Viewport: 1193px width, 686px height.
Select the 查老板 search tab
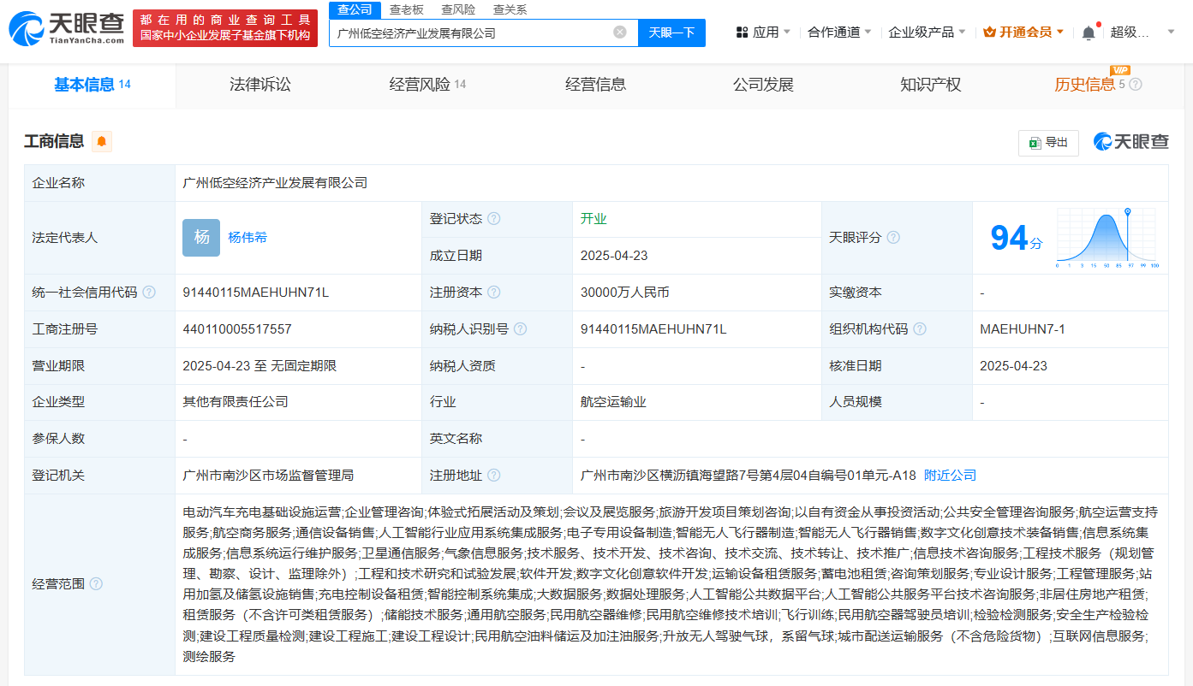(406, 9)
